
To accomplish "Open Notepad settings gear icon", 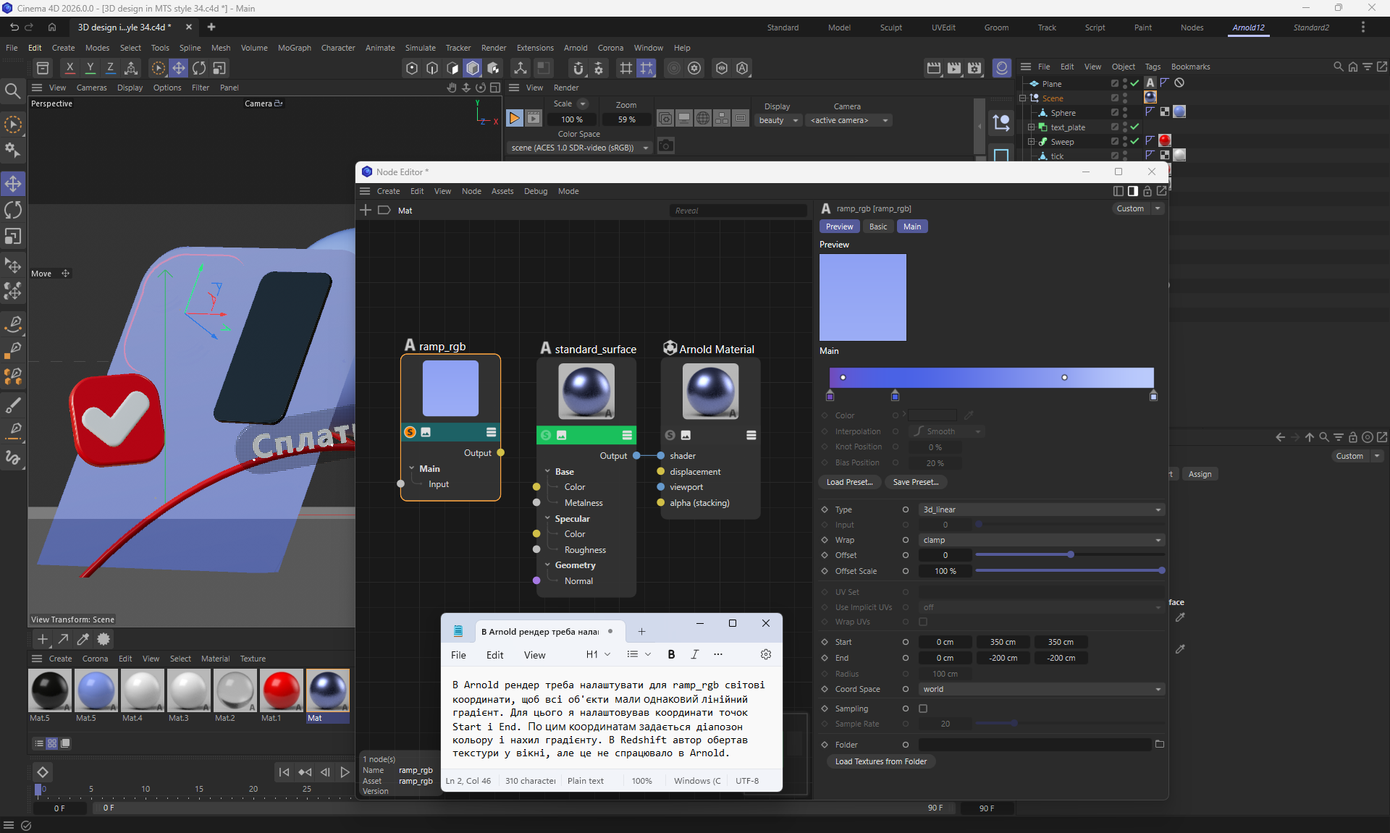I will click(765, 654).
